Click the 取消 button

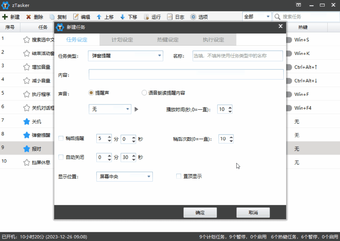point(253,213)
